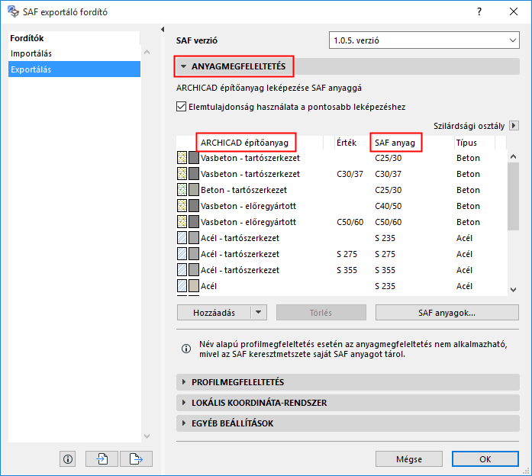Click translators list scroll up arrow
532x476 pixels.
coord(147,52)
